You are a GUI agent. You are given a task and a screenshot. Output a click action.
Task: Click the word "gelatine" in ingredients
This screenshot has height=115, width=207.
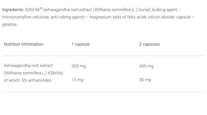pyautogui.click(x=9, y=25)
